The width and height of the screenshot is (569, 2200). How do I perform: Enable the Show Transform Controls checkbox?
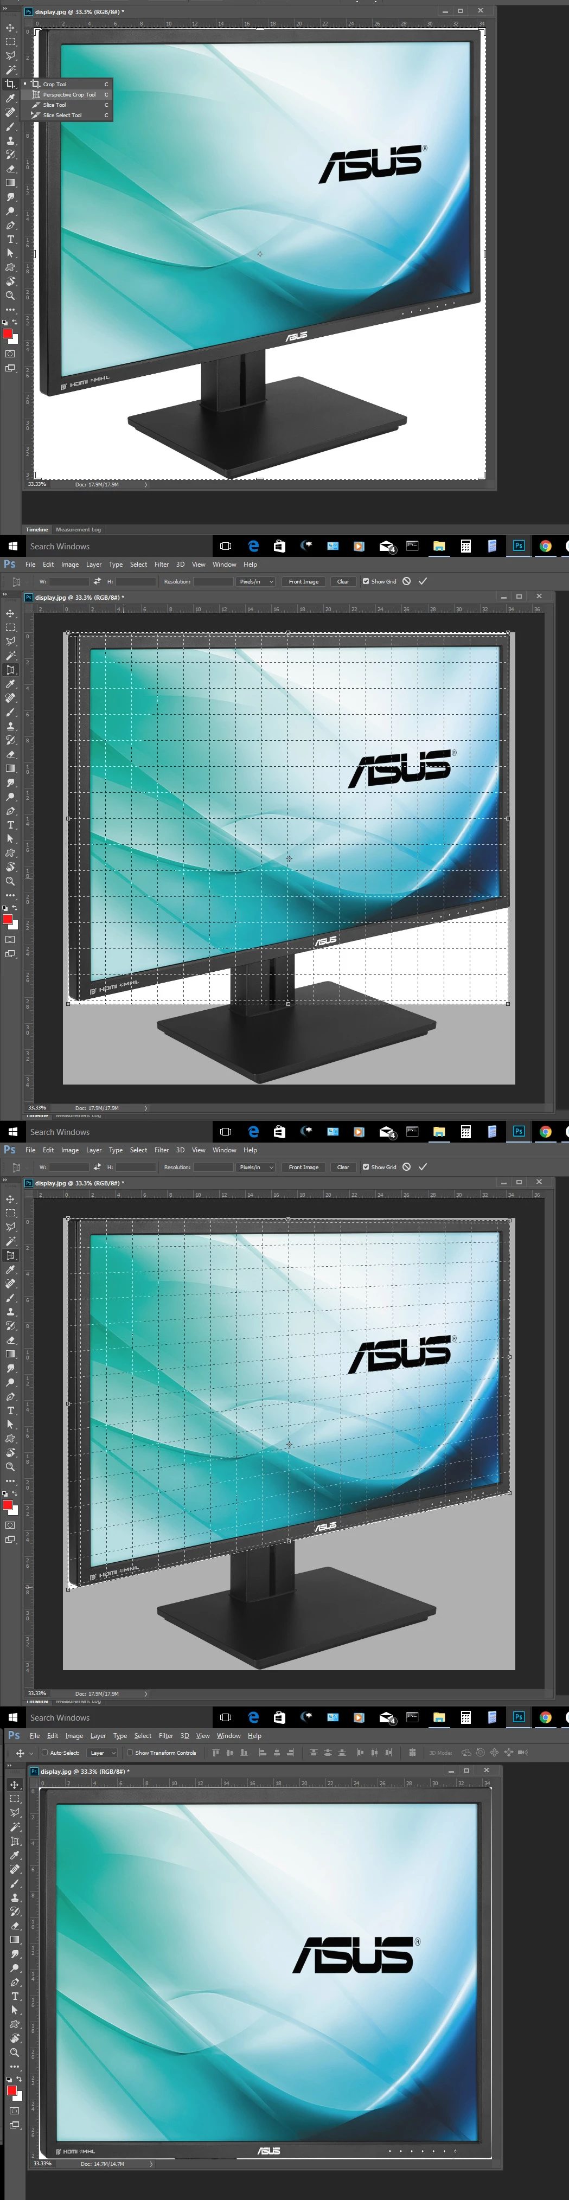point(130,1753)
